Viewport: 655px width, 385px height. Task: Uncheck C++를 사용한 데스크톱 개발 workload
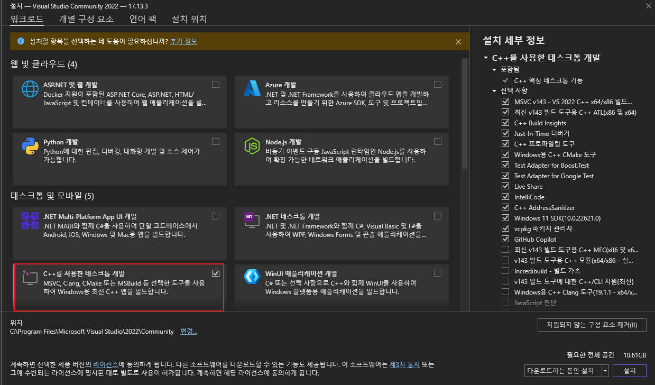pos(216,273)
